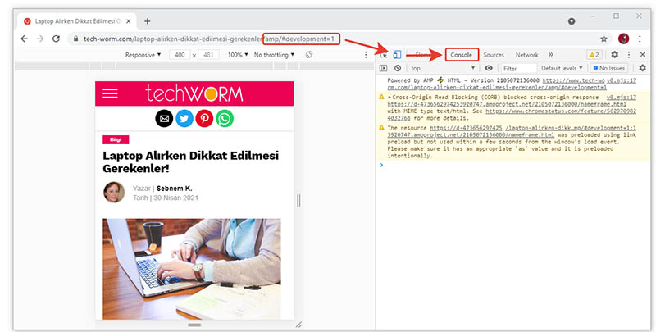The width and height of the screenshot is (656, 332).
Task: Open DevTools settings gear
Action: [614, 55]
